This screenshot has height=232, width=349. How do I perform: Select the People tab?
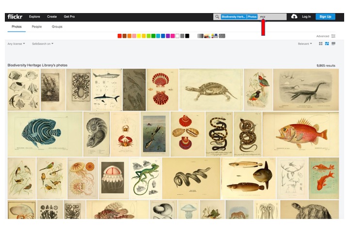click(x=37, y=27)
